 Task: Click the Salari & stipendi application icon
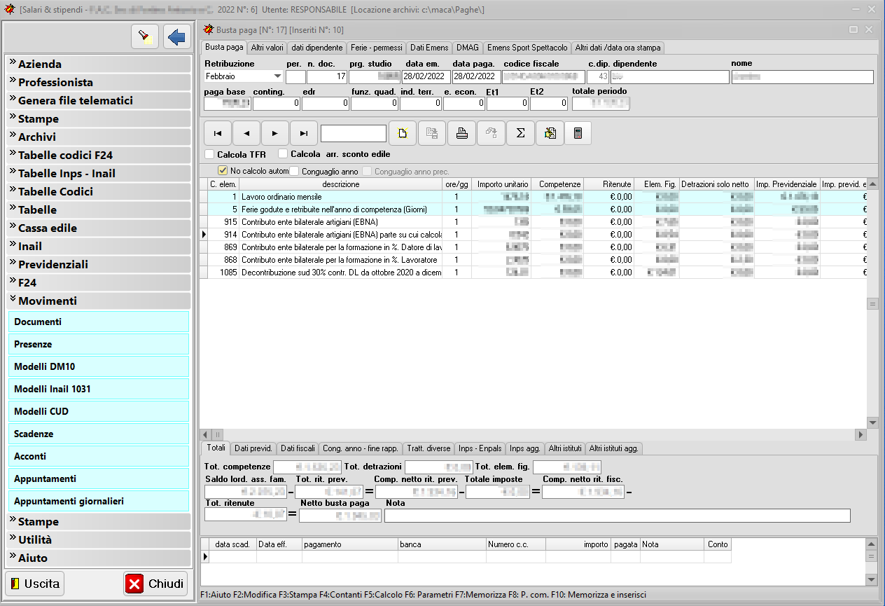coord(9,9)
